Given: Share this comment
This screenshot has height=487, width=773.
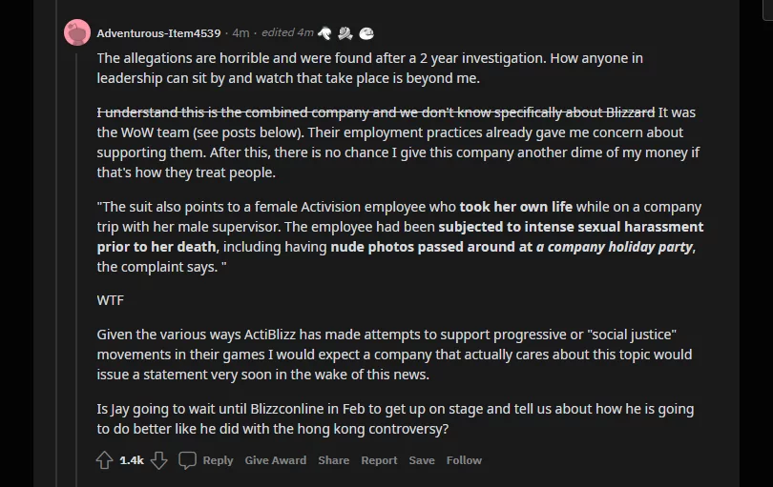Looking at the screenshot, I should pyautogui.click(x=333, y=460).
